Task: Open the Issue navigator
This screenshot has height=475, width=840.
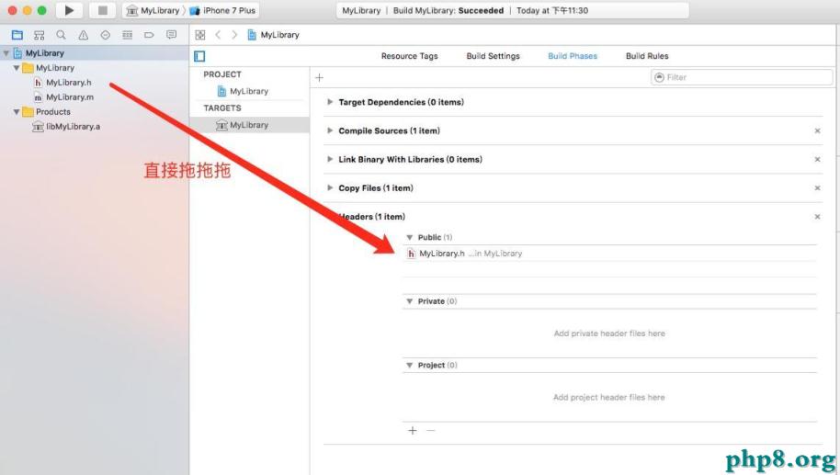Action: (83, 35)
